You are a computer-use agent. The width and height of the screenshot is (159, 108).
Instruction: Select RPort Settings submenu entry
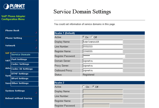tap(25, 79)
